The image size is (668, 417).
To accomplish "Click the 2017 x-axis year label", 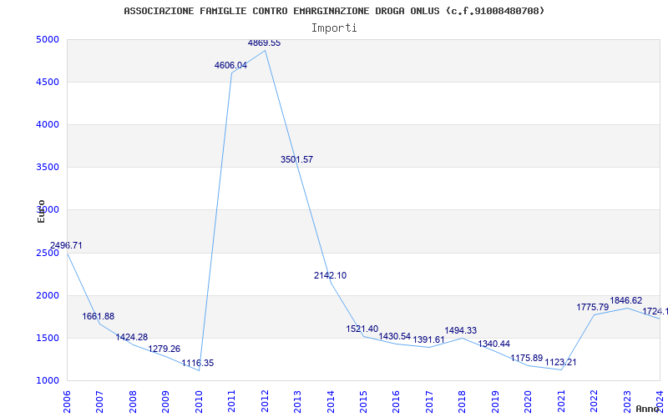I will pyautogui.click(x=429, y=402).
